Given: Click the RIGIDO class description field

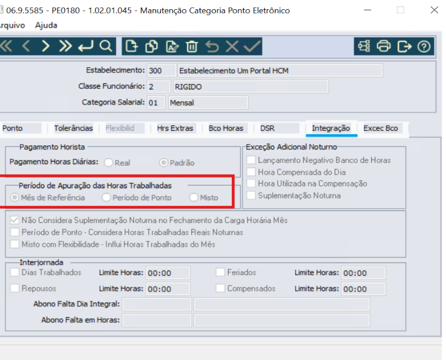Looking at the screenshot, I should click(251, 87).
